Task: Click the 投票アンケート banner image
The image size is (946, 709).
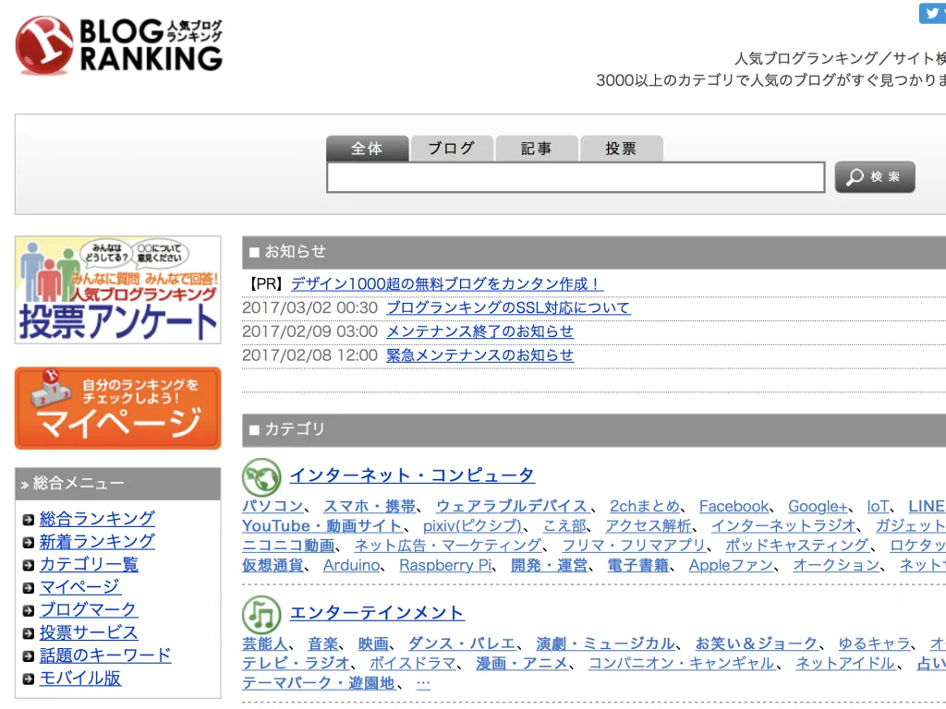Action: [x=117, y=290]
